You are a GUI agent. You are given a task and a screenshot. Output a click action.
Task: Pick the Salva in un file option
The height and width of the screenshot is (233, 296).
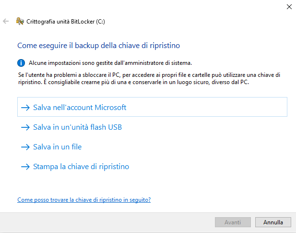coord(58,147)
